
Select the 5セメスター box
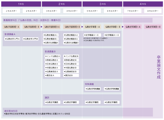[x=92, y=11]
